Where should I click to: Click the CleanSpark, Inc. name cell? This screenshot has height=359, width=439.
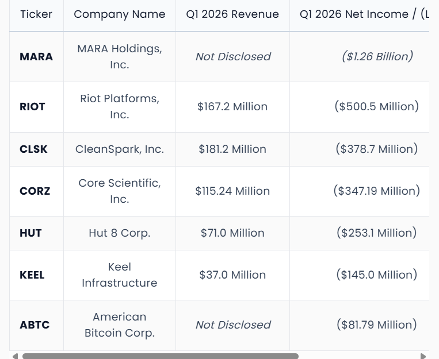pos(120,149)
